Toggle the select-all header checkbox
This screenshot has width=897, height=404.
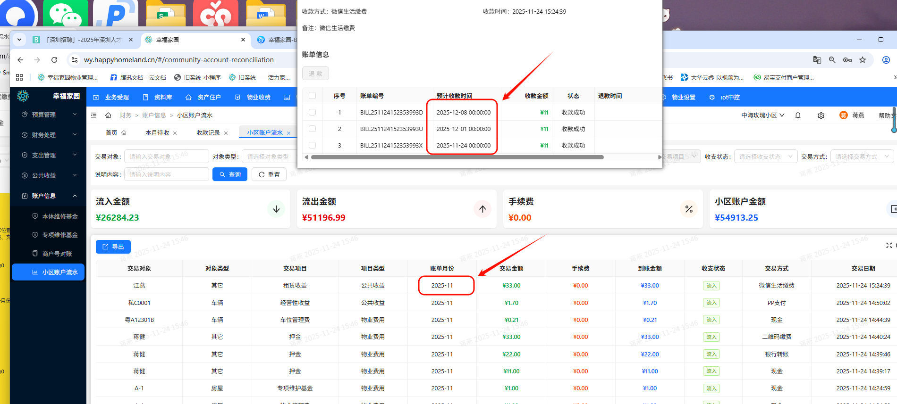(x=312, y=96)
